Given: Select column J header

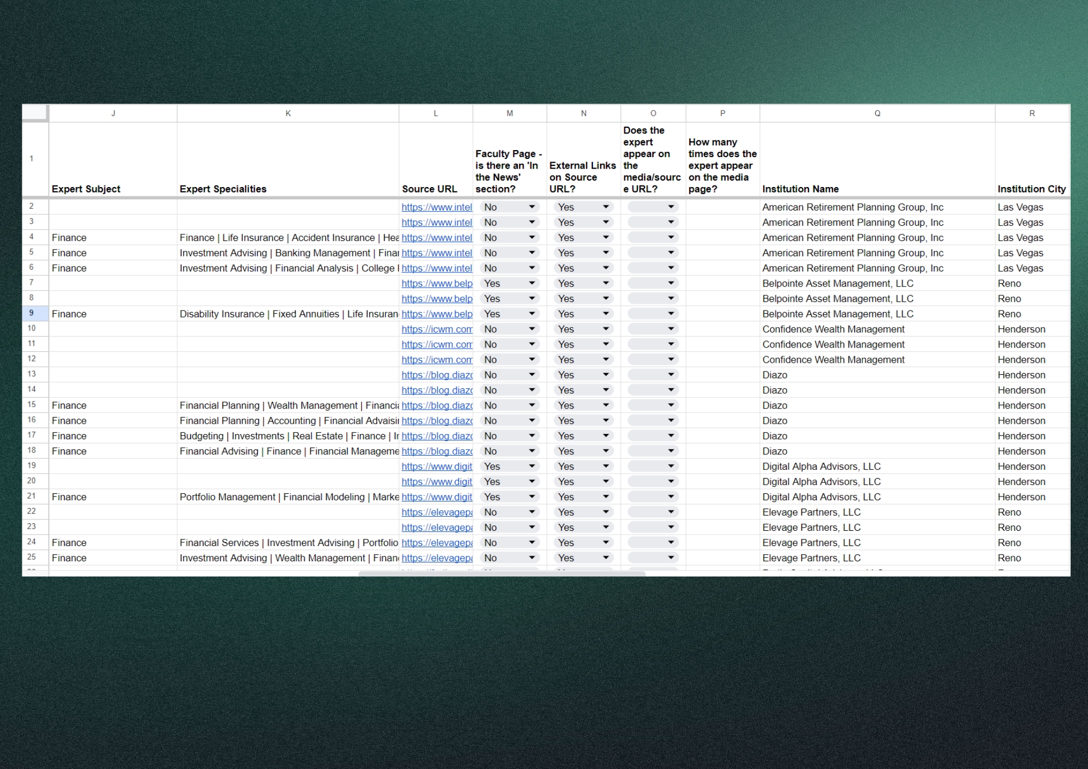Looking at the screenshot, I should [x=113, y=113].
